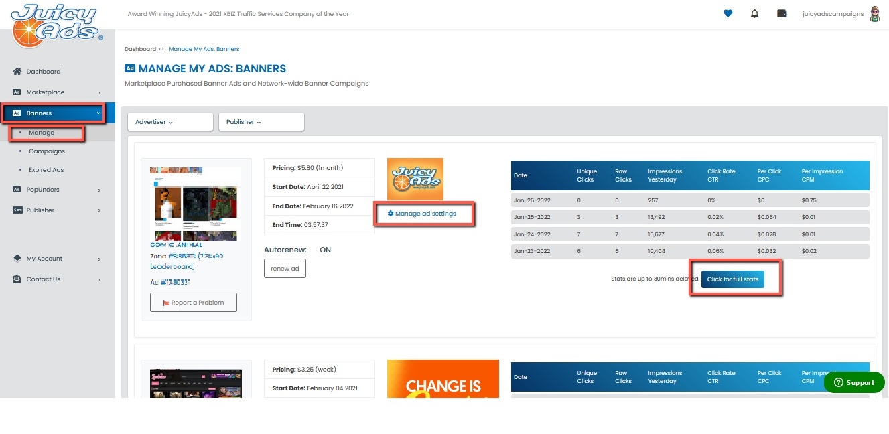Expand the My Account chevron
Screen dimensions: 889x434
(99, 259)
